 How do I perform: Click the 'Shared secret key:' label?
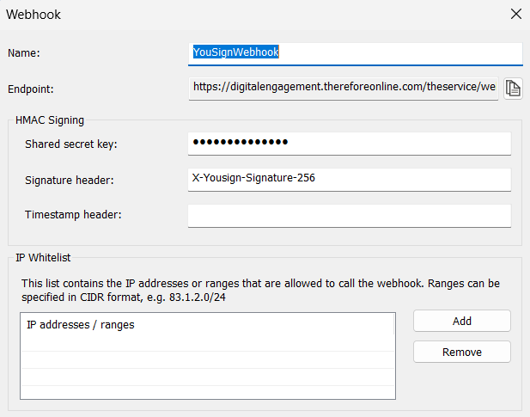[71, 144]
